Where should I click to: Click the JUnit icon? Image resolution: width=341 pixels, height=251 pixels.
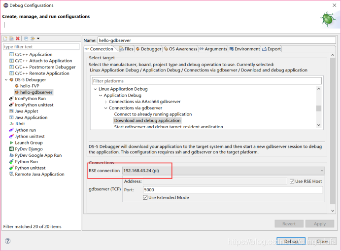[11, 124]
